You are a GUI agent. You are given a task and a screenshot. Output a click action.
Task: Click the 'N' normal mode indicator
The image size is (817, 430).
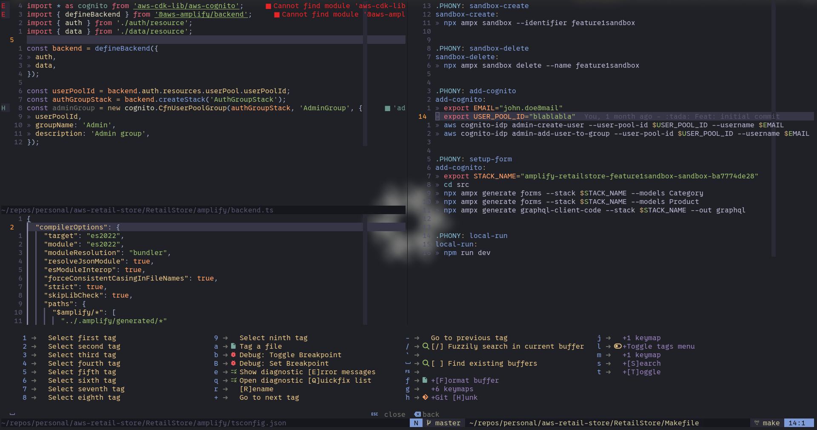[x=416, y=423]
